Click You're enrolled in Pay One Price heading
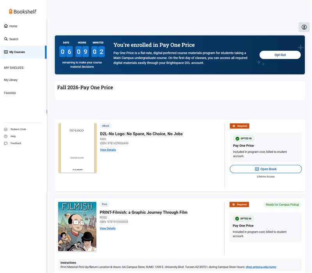Viewport: 312px width, 273px height. click(154, 45)
